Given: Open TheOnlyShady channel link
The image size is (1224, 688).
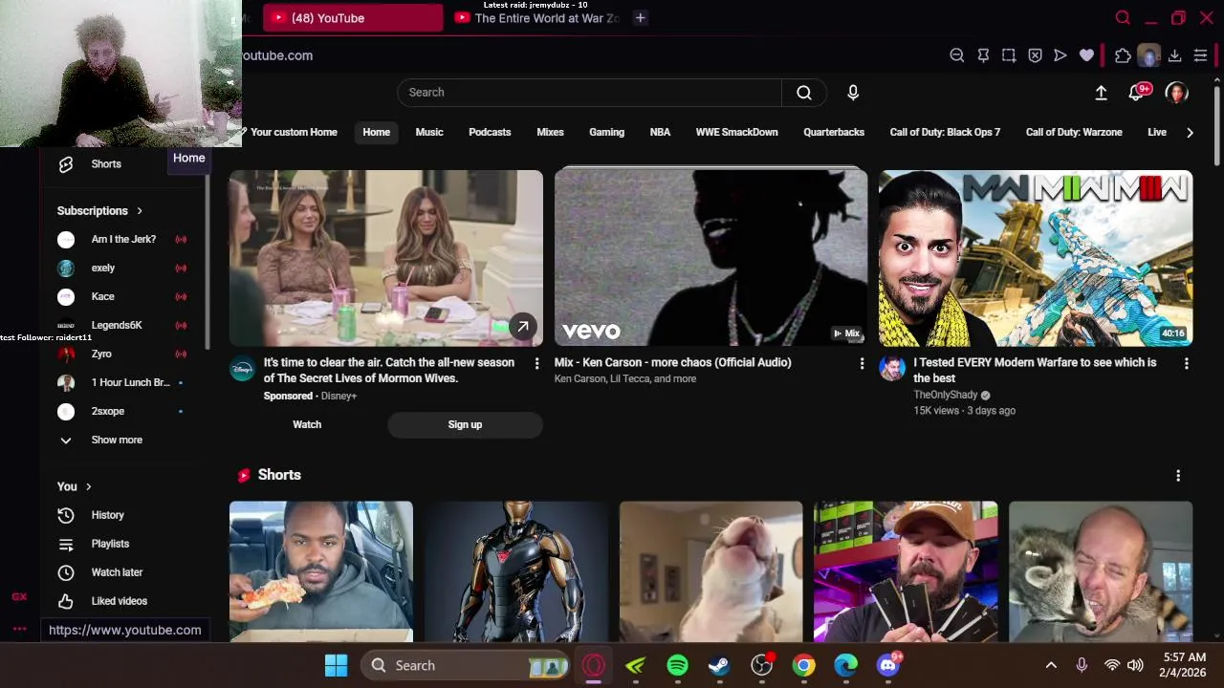Looking at the screenshot, I should [945, 396].
